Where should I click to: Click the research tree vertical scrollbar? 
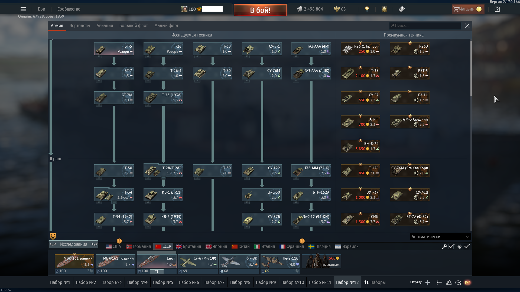(x=471, y=68)
